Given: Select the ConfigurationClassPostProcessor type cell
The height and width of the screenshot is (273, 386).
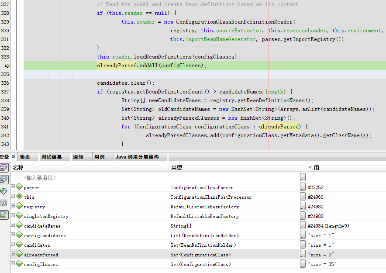Looking at the screenshot, I should tap(211, 197).
